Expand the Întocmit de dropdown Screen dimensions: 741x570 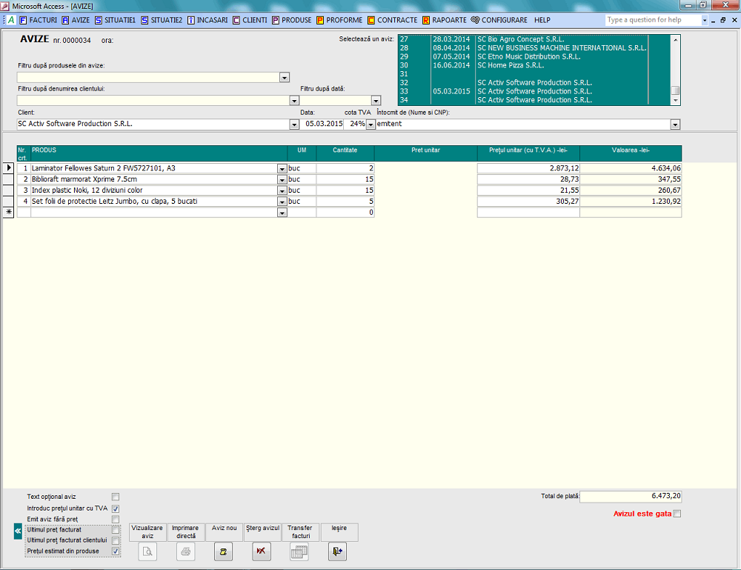pos(675,125)
